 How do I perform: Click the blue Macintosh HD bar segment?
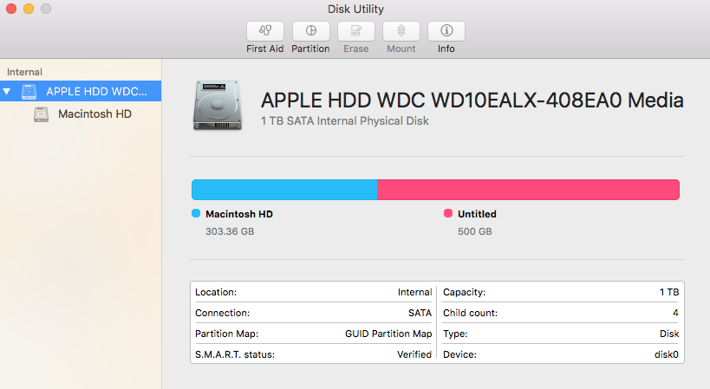tap(284, 190)
